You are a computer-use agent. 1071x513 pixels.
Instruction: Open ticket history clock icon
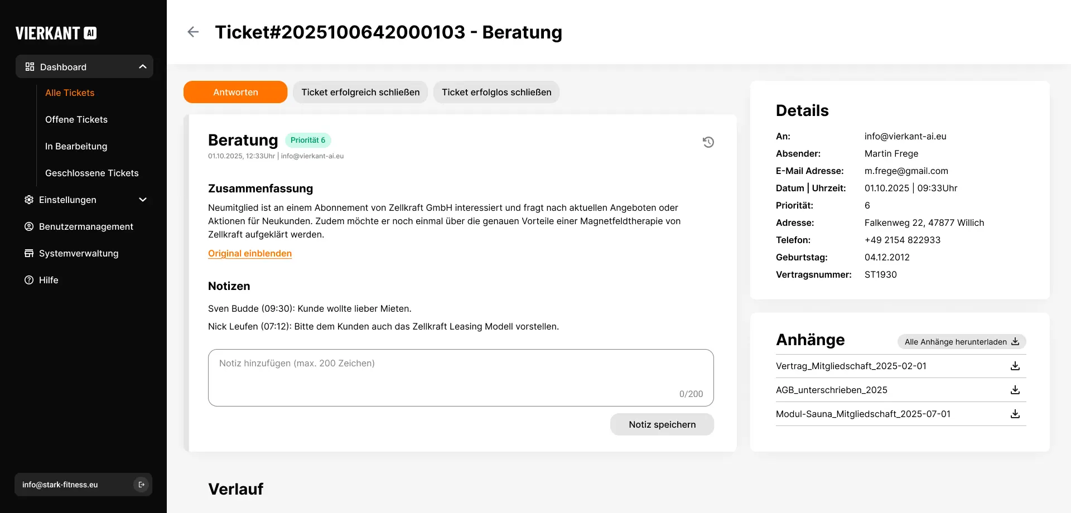point(708,142)
